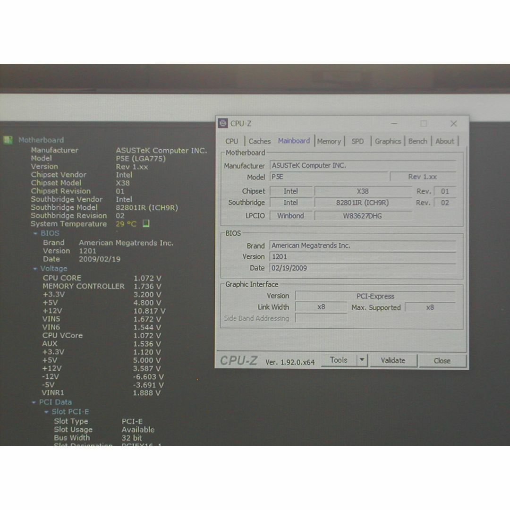
Task: Click the 'P5E (LGA775)' model value
Action: (141, 159)
